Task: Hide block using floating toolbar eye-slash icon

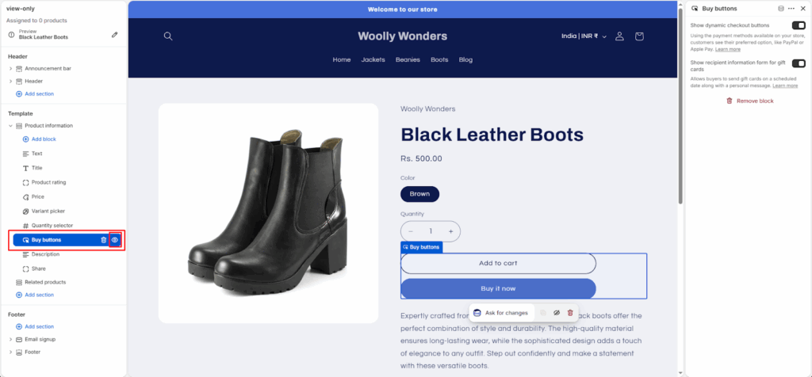Action: tap(557, 313)
